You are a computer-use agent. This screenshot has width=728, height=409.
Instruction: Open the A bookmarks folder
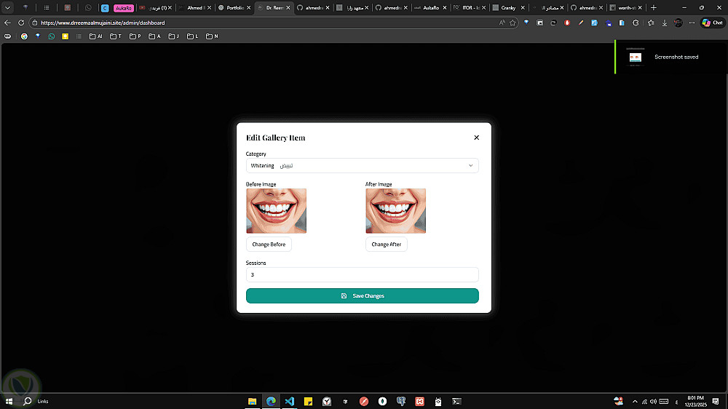pyautogui.click(x=154, y=36)
